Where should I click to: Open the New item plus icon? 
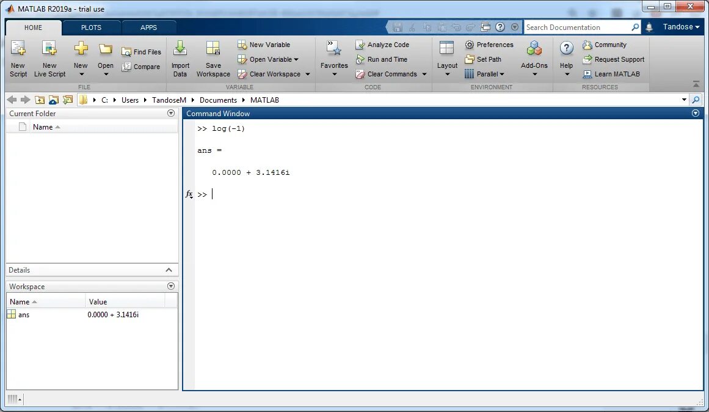[81, 48]
